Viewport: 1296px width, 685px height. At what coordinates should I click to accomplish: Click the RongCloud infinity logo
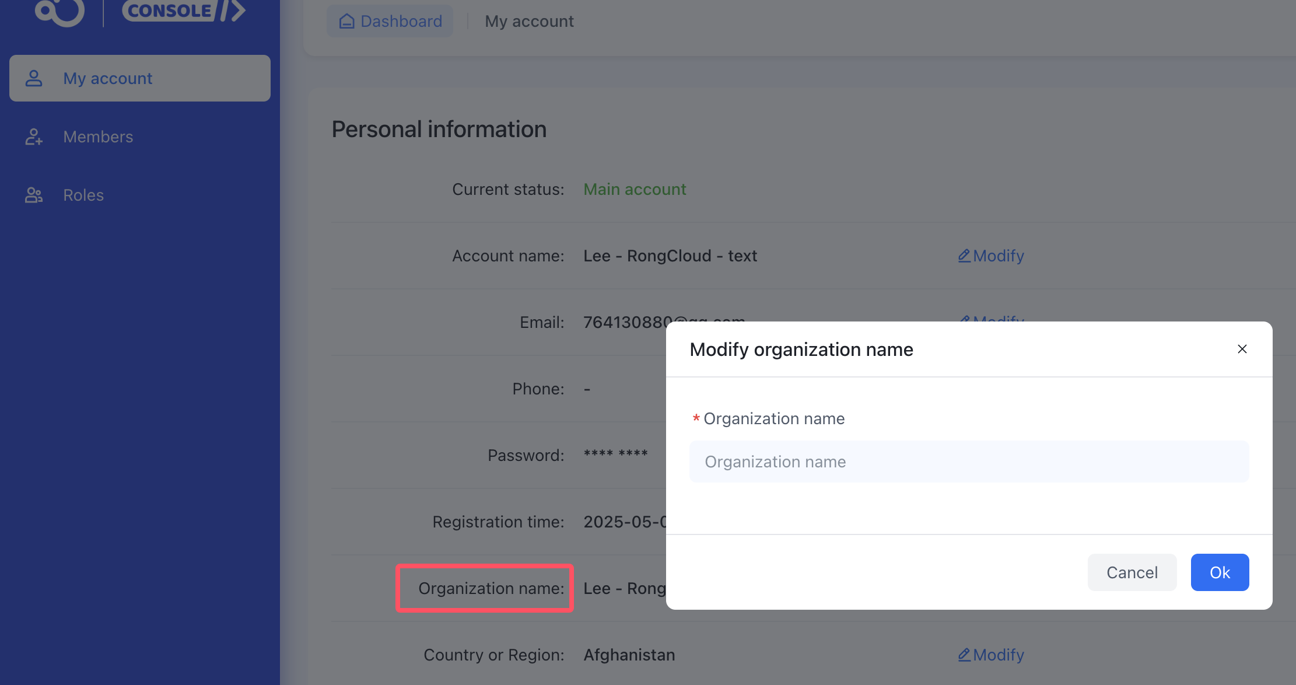tap(60, 12)
